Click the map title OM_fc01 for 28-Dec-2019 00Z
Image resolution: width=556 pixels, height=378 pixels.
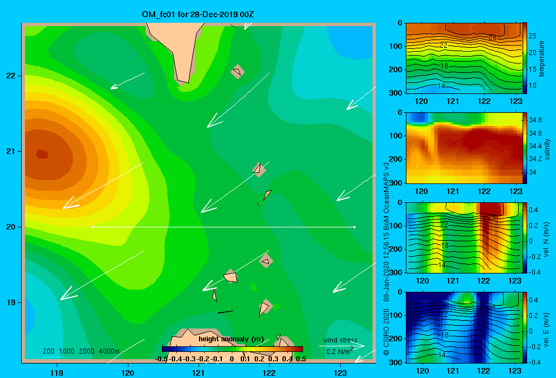pyautogui.click(x=198, y=14)
